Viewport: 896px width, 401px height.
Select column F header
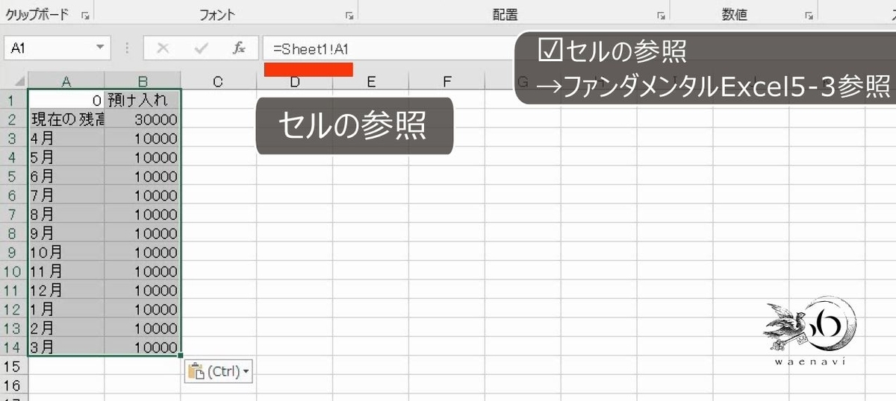click(x=447, y=81)
